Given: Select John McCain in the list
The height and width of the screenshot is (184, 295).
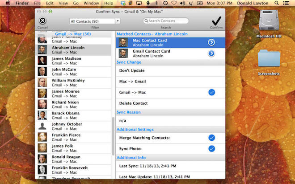Looking at the screenshot, I should point(73,72).
